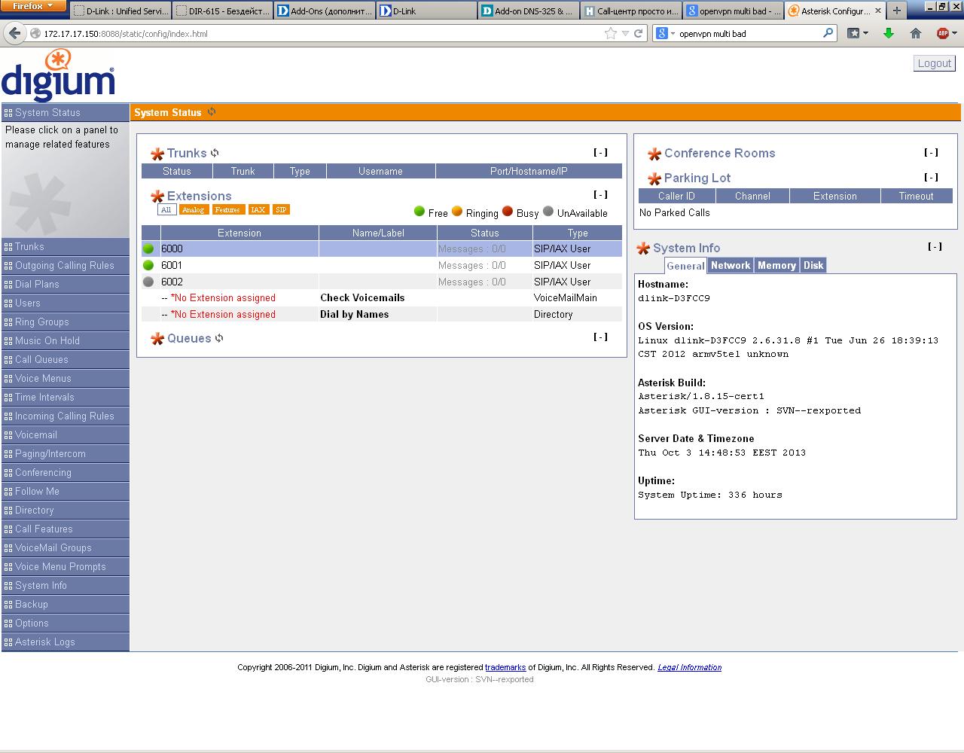Screen dimensions: 964x753
Task: Open Call Queues in the sidebar
Action: 66,359
